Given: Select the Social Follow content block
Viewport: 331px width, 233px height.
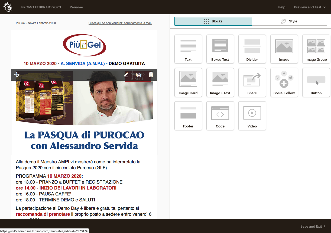Looking at the screenshot, I should point(284,82).
